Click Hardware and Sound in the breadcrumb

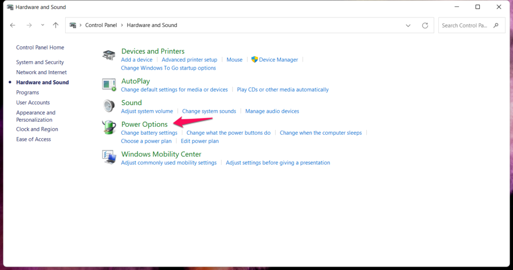152,25
